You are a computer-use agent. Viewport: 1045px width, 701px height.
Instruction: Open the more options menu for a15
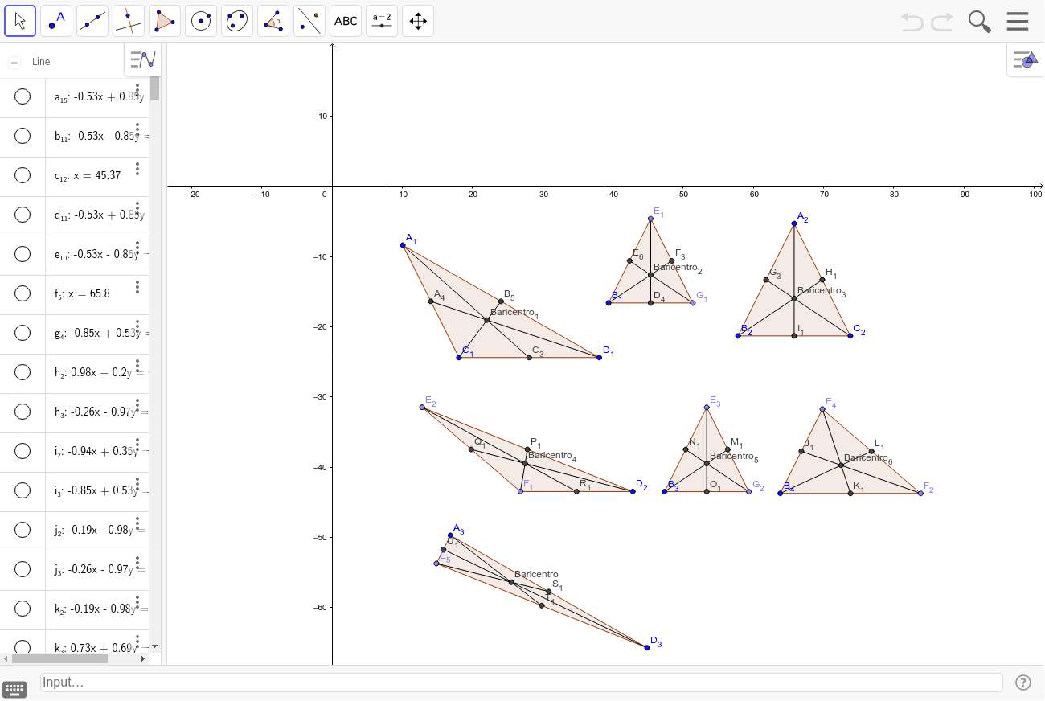(x=137, y=89)
